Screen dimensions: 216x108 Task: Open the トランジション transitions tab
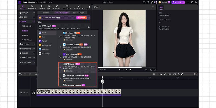tap(79, 7)
